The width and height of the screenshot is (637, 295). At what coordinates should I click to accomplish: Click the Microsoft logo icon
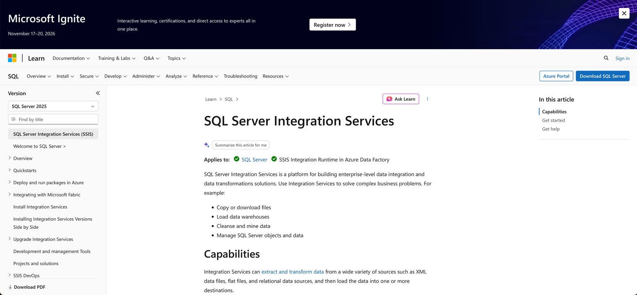[x=12, y=58]
